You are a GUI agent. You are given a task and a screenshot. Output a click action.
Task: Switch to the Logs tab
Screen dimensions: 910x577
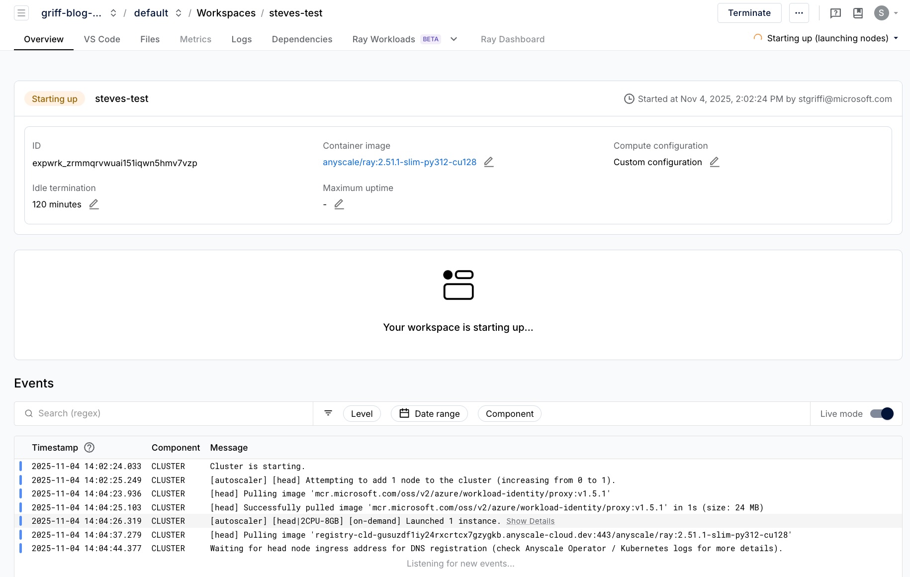(x=241, y=39)
